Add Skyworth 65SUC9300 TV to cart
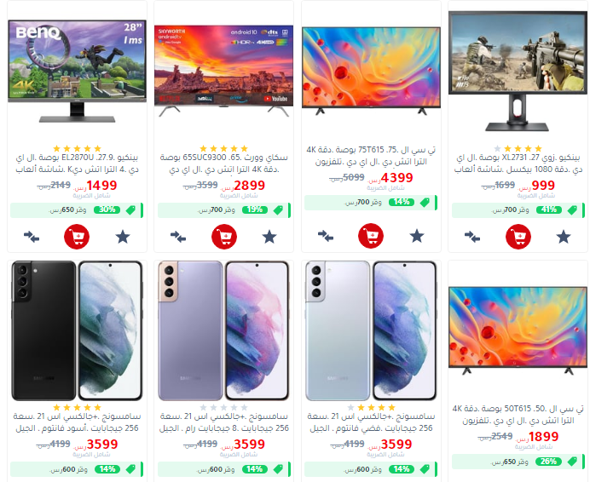This screenshot has width=590, height=482. [224, 237]
